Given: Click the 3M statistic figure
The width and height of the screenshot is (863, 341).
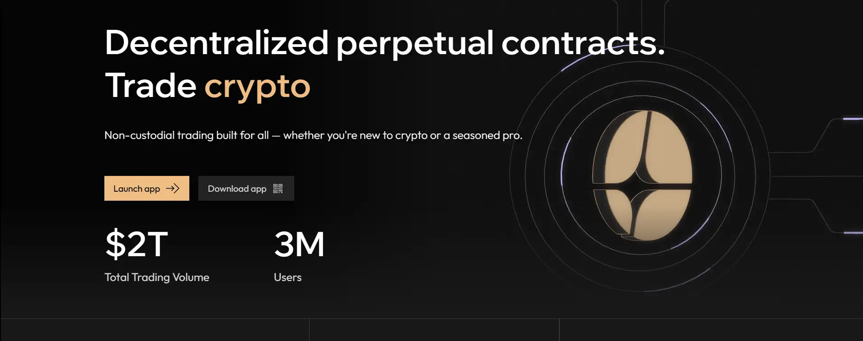Looking at the screenshot, I should point(299,244).
